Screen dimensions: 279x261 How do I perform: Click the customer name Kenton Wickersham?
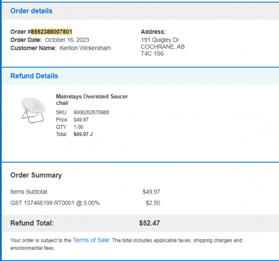pyautogui.click(x=85, y=48)
